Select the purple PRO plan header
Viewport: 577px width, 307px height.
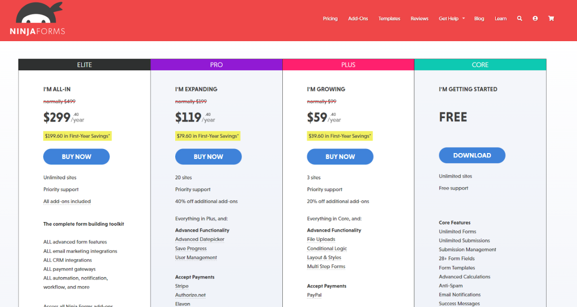[x=216, y=65]
